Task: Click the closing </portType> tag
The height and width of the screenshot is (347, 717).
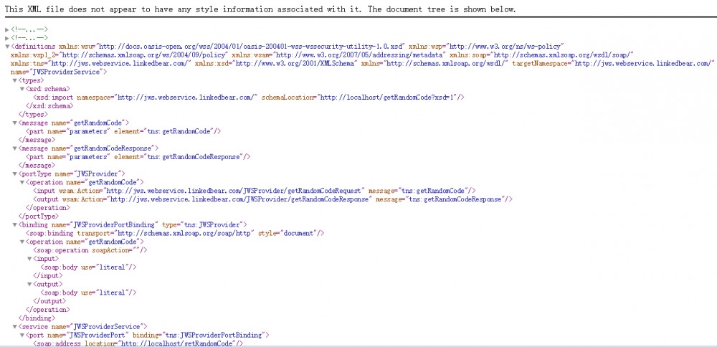Action: [38, 217]
